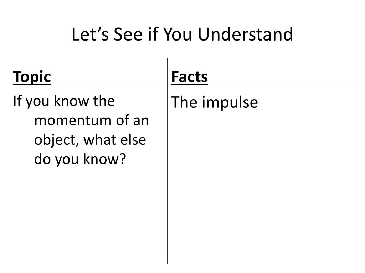365x273 pixels.
Task: Click the empty area below 'The impulse'
Action: (260, 186)
